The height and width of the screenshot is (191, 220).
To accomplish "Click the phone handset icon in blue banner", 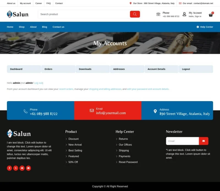I will [26, 111].
